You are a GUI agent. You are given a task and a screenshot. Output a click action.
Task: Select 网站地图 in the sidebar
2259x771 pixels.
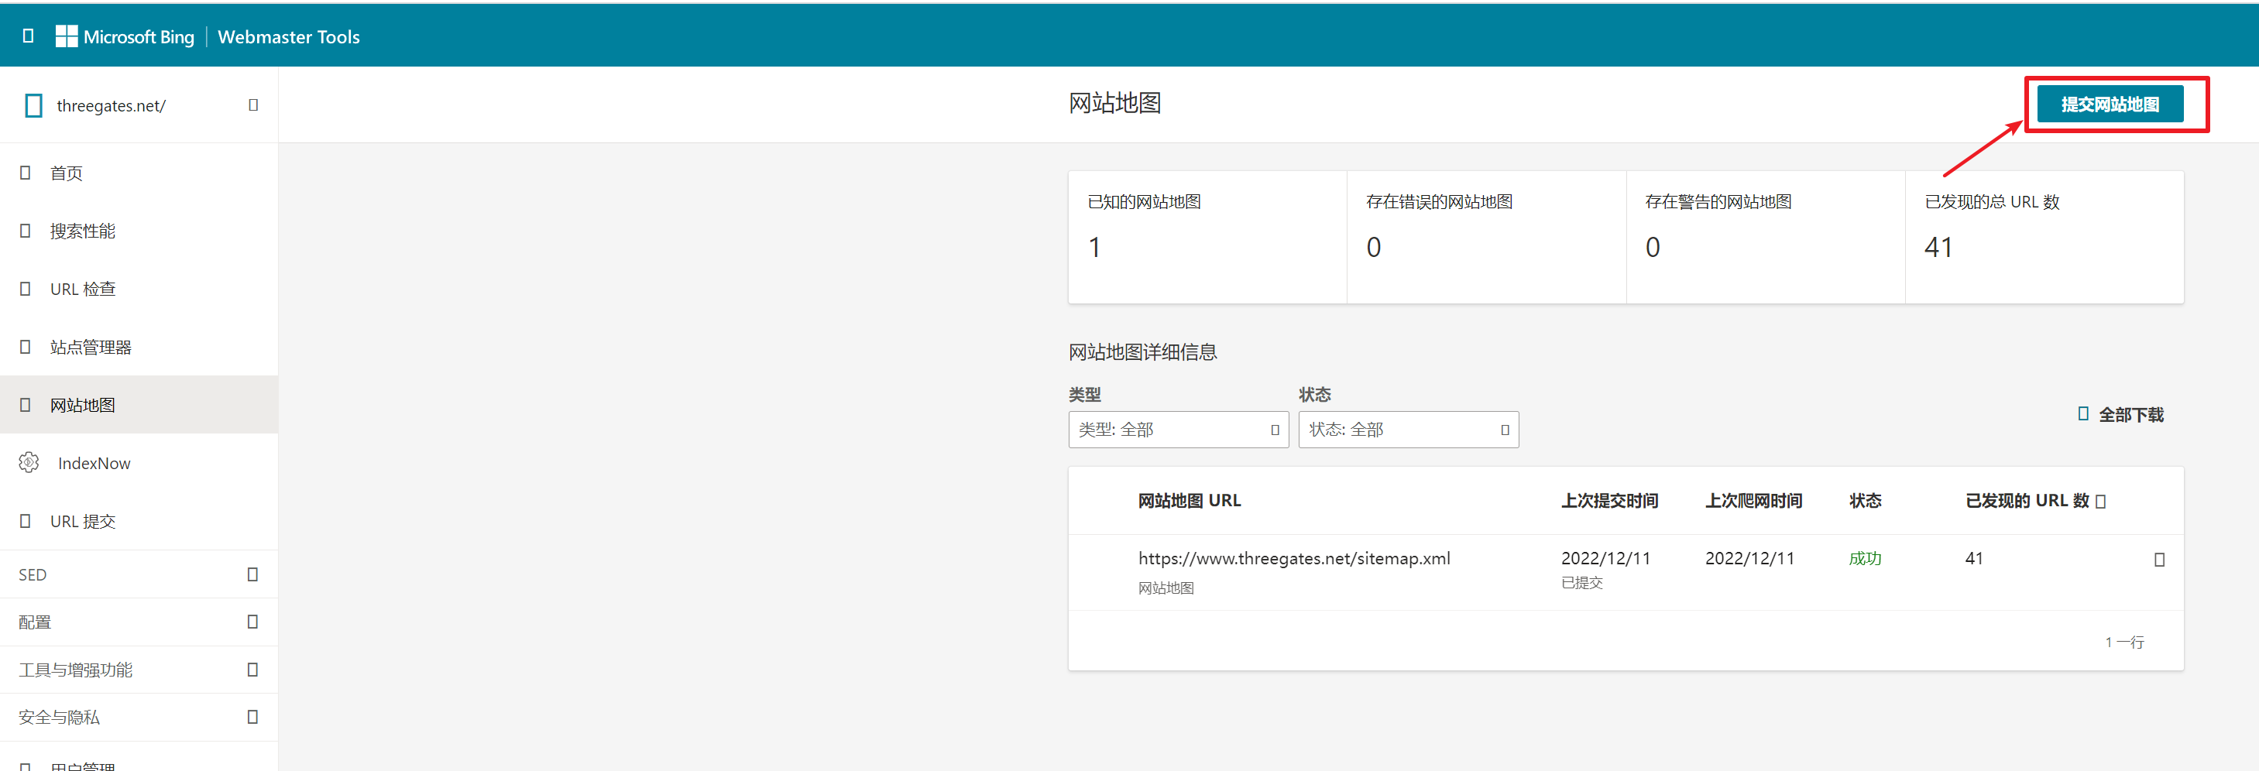(139, 405)
